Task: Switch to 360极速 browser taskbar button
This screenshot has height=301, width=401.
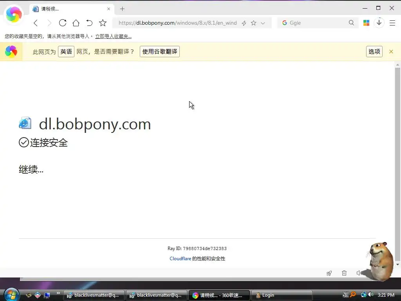Action: coord(219,295)
